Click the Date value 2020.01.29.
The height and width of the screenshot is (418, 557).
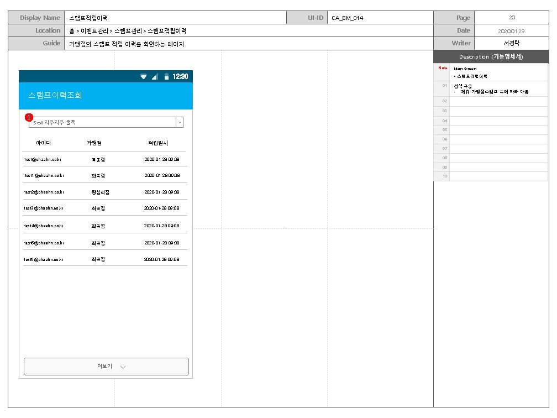[512, 31]
